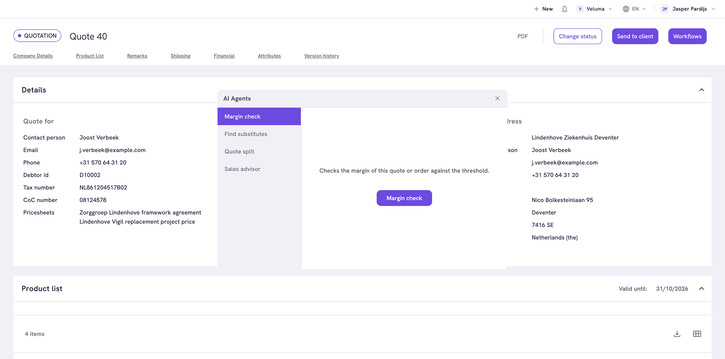725x359 pixels.
Task: Jump to Remarks section link
Action: point(137,56)
